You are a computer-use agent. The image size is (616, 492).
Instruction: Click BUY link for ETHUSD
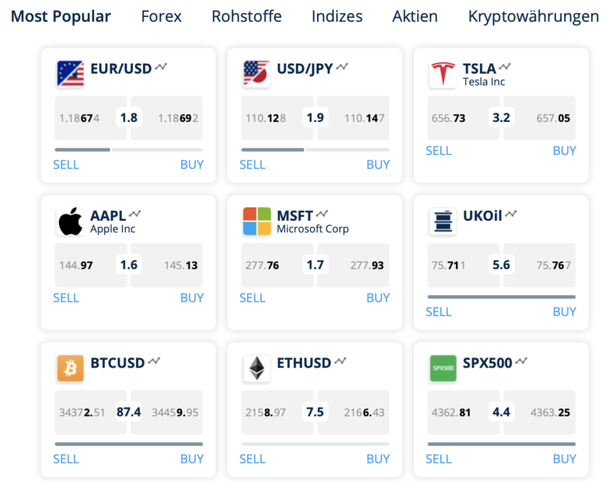378,459
